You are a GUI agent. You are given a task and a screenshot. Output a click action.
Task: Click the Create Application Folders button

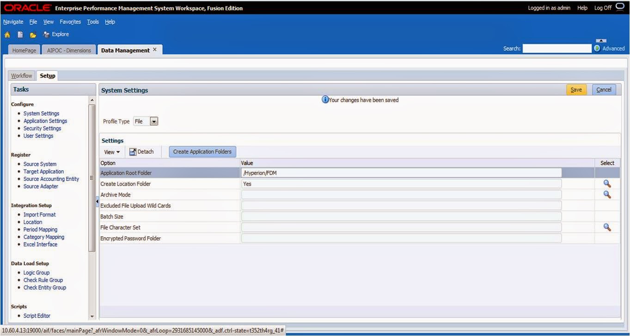[x=202, y=151]
